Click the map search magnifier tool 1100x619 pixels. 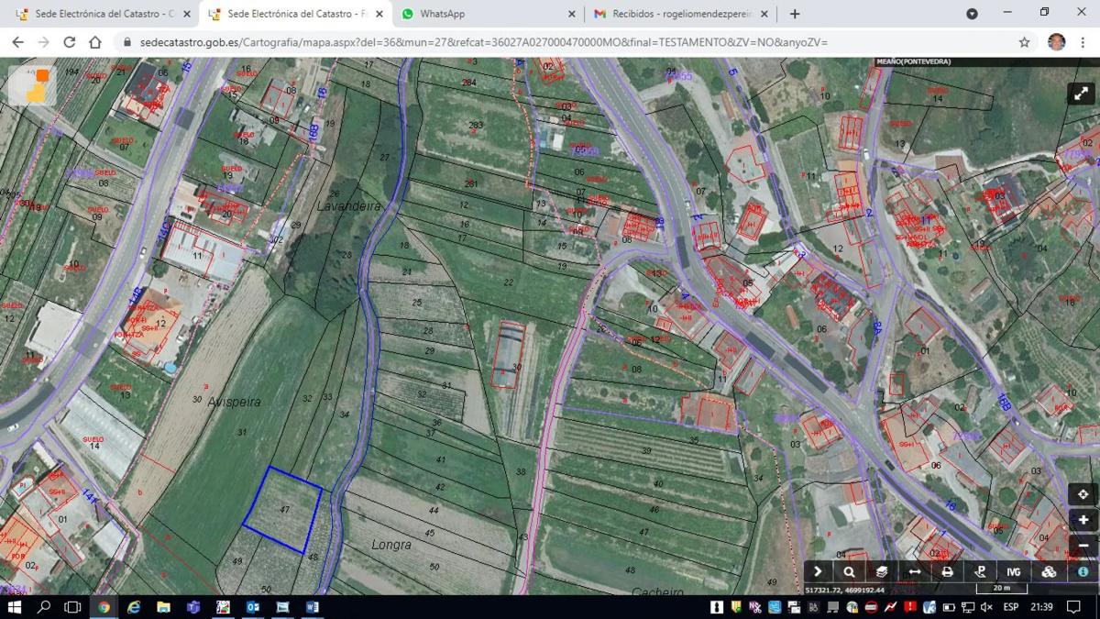point(850,571)
